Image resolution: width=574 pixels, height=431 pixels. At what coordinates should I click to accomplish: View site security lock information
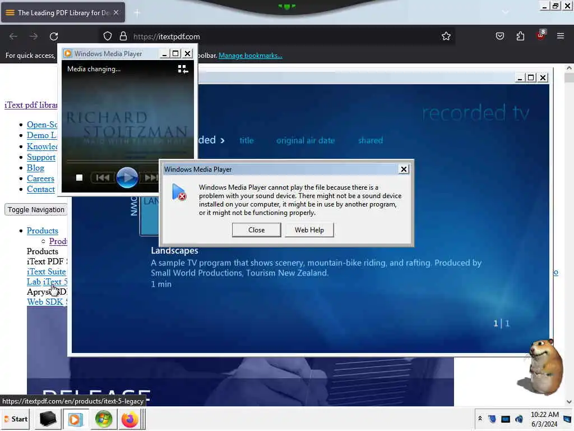[x=123, y=36]
